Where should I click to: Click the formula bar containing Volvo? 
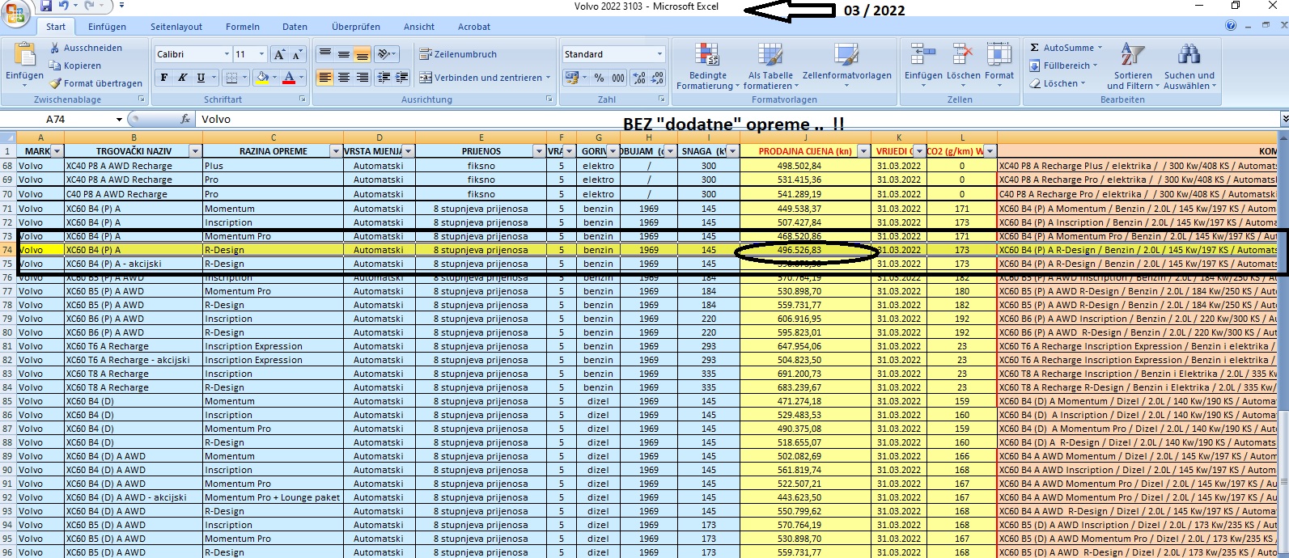(x=736, y=119)
